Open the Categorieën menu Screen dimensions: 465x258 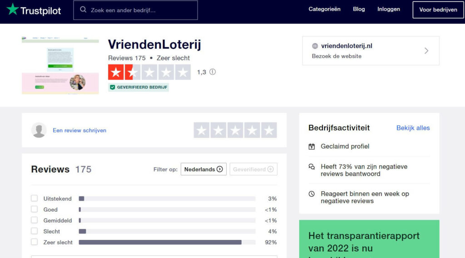[324, 9]
